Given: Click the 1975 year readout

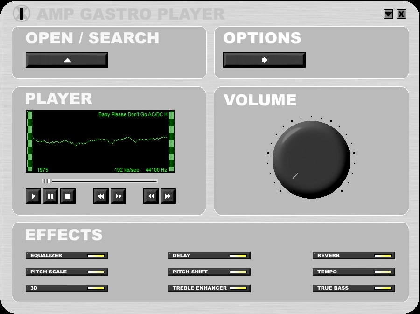Looking at the screenshot, I should click(42, 170).
